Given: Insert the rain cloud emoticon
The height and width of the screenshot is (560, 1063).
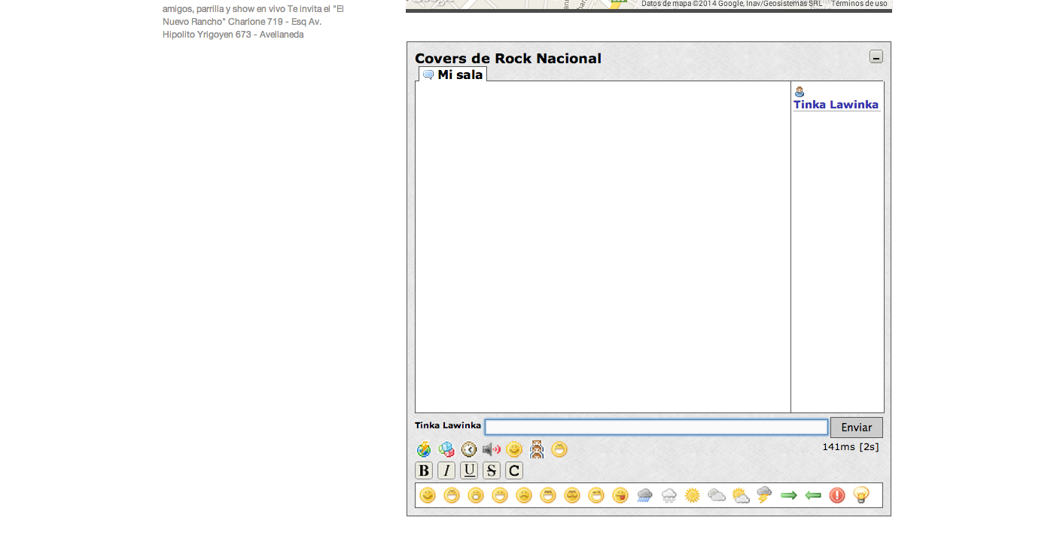Looking at the screenshot, I should point(644,495).
